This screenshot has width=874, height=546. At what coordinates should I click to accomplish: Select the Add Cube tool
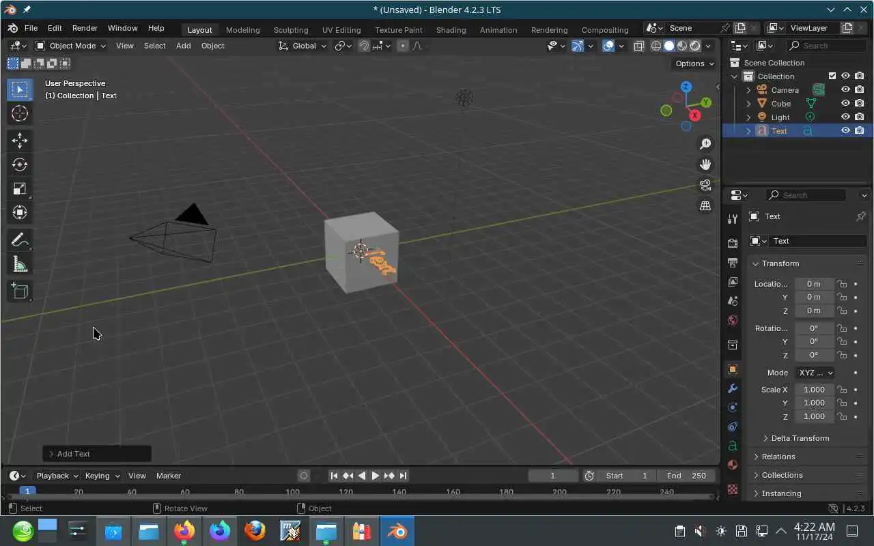[x=19, y=291]
